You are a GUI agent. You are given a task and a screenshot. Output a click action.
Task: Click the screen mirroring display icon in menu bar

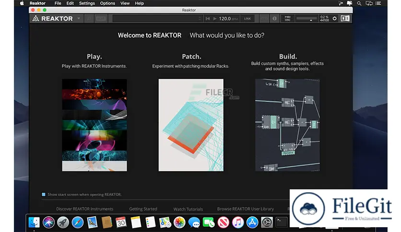(369, 3)
